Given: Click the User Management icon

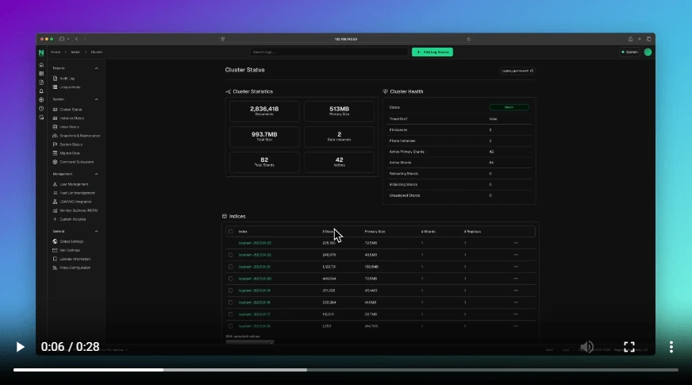Looking at the screenshot, I should point(55,184).
